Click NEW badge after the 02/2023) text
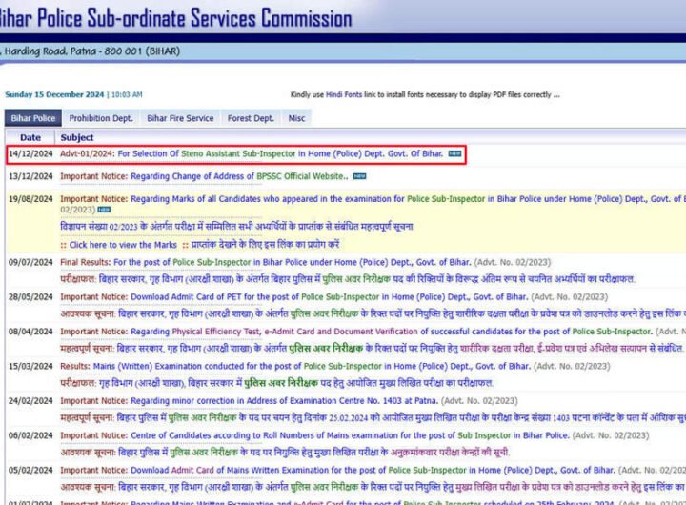The image size is (686, 505). click(x=104, y=210)
